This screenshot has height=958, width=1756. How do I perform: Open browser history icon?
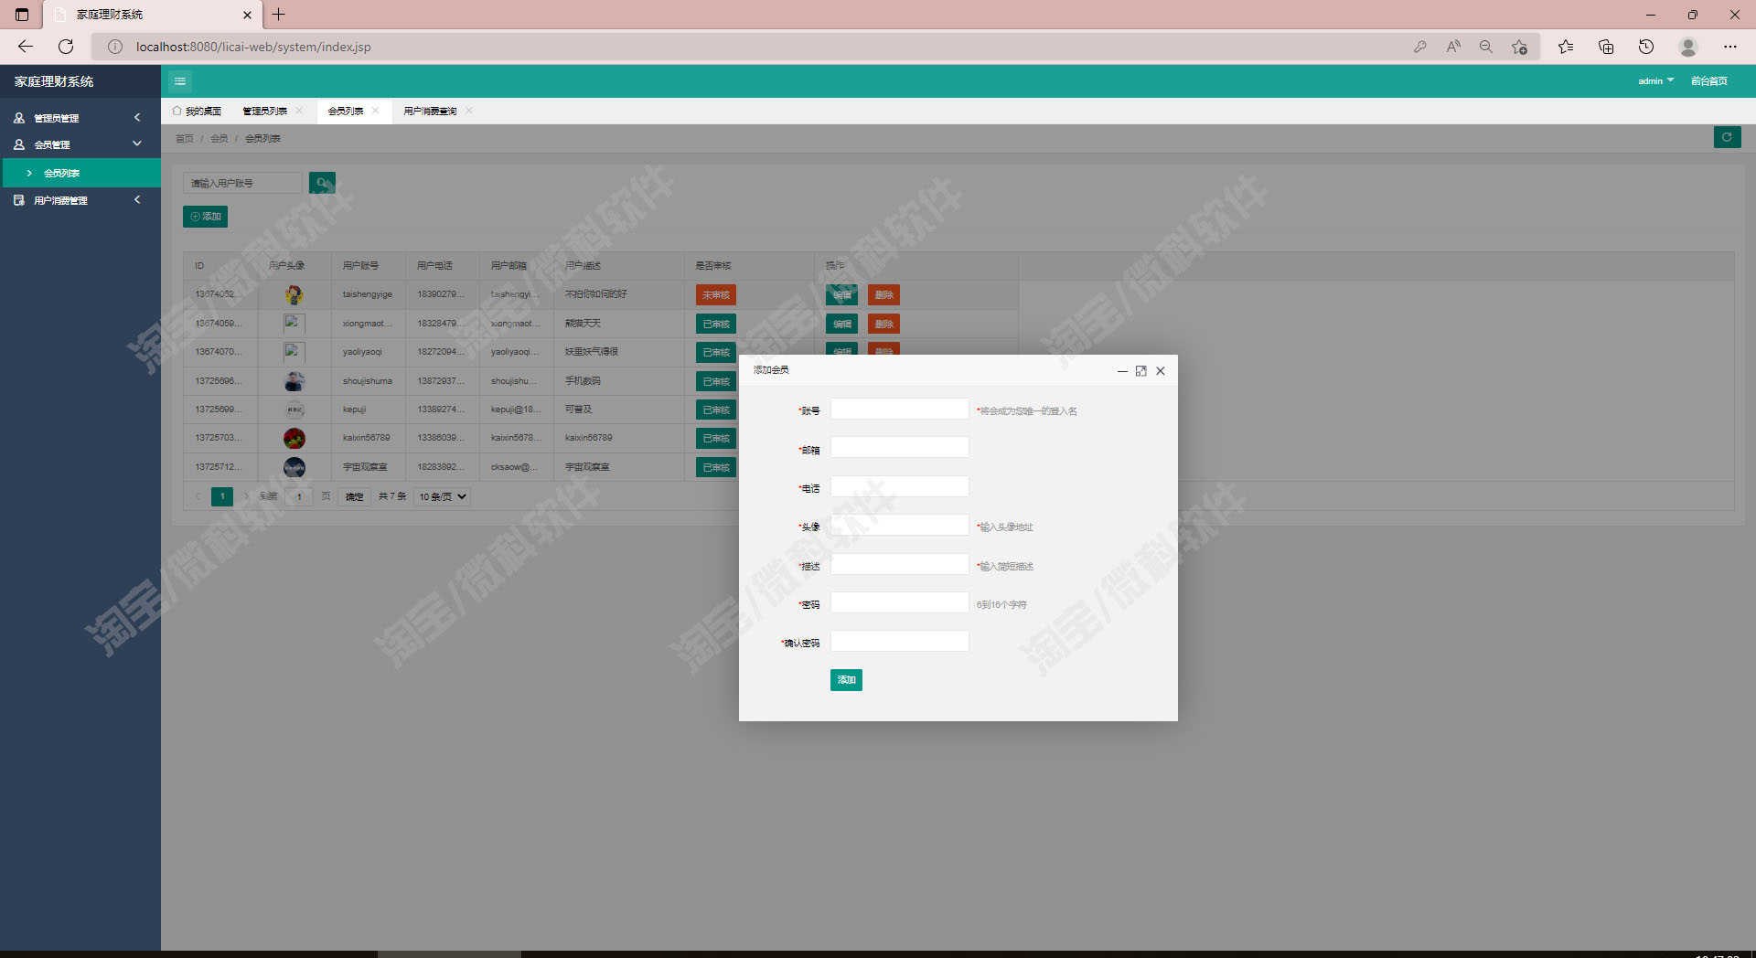(1646, 47)
